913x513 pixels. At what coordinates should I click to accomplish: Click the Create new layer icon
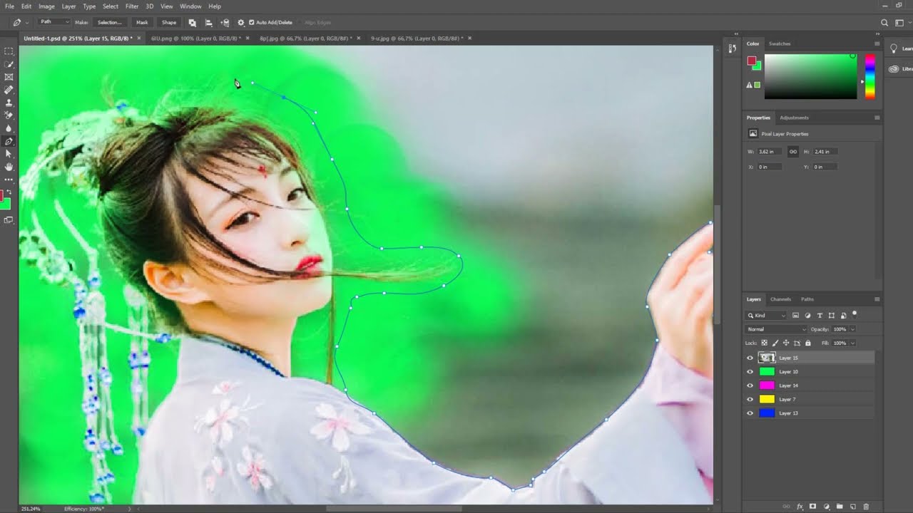click(x=853, y=507)
